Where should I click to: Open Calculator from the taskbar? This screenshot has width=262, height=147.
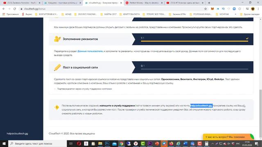point(207,143)
